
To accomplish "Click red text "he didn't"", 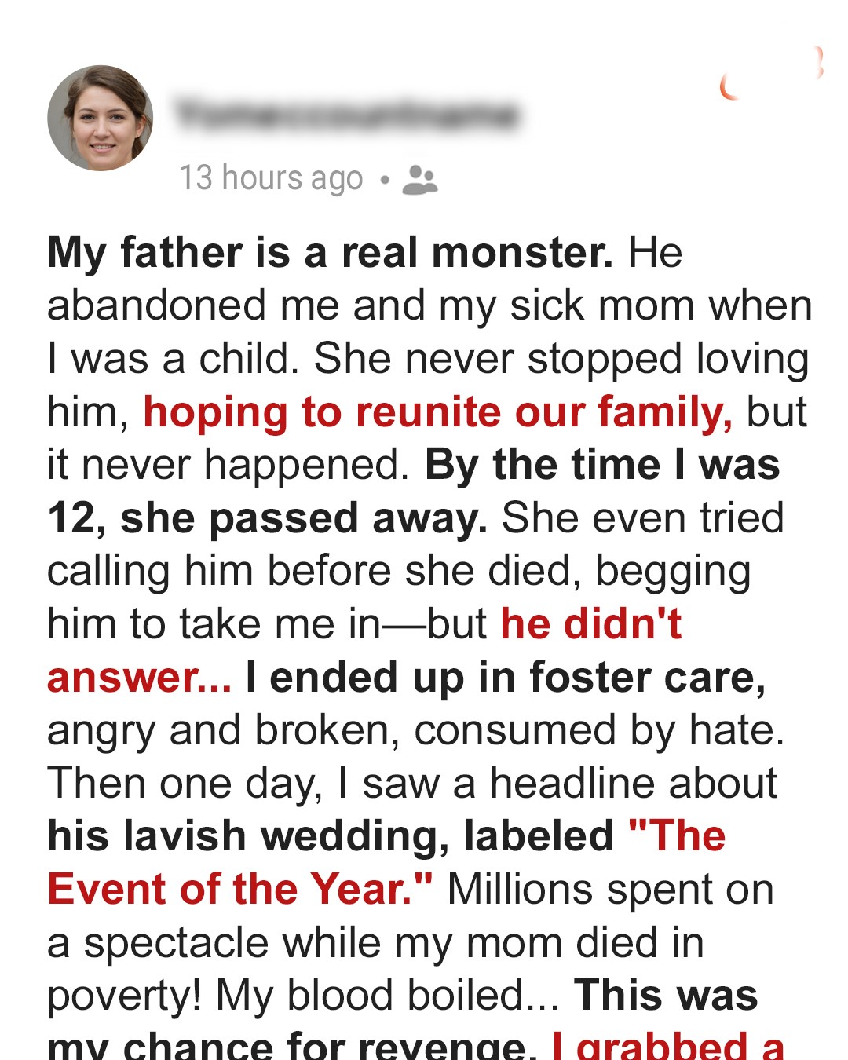I will tap(590, 624).
